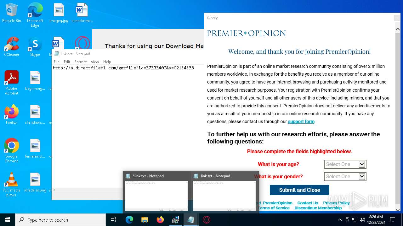Click the clock showing 8:26 AM
Image resolution: width=403 pixels, height=226 pixels.
point(377,220)
